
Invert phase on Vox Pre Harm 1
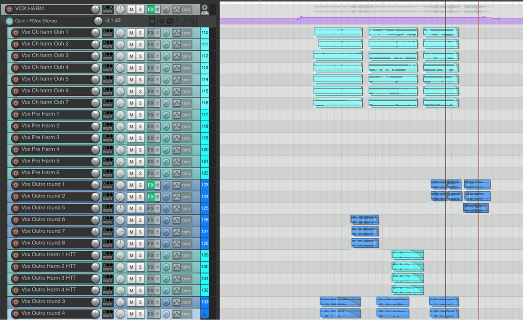166,115
